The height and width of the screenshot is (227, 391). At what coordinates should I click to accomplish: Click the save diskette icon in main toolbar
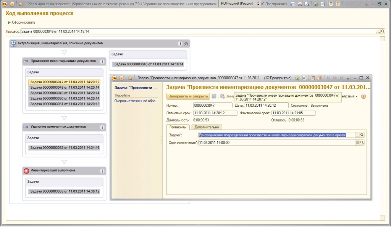click(293, 4)
